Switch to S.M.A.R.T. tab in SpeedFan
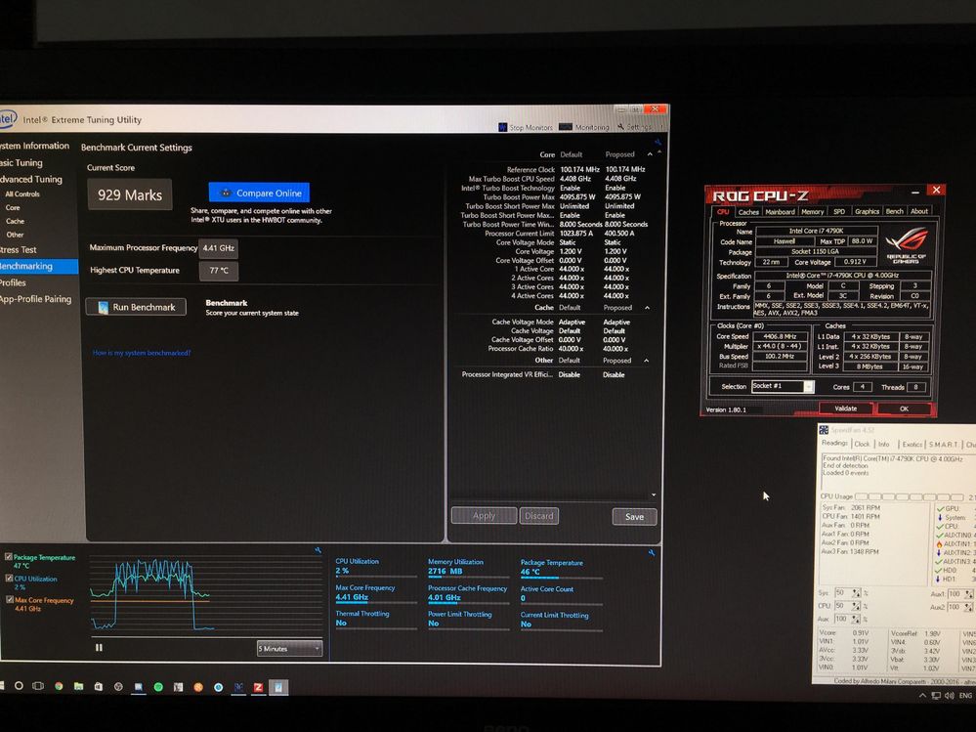This screenshot has height=732, width=976. (x=944, y=445)
